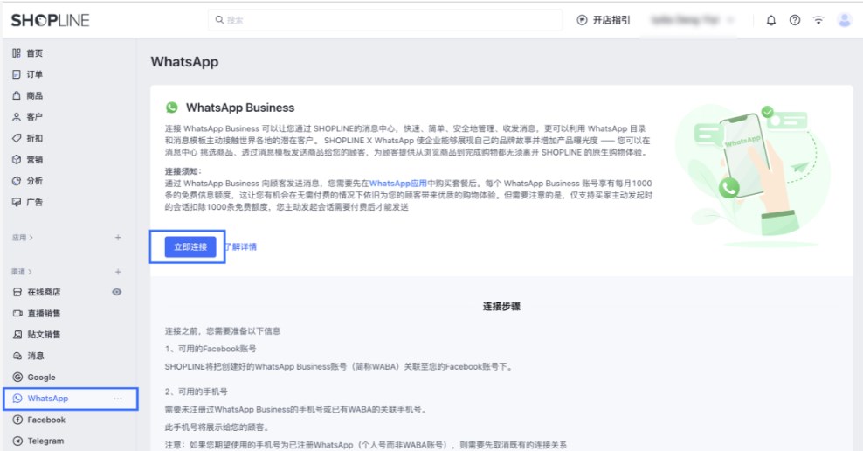Viewport: 863px width, 451px height.
Task: Click the 消息 chat icon
Action: tap(17, 356)
